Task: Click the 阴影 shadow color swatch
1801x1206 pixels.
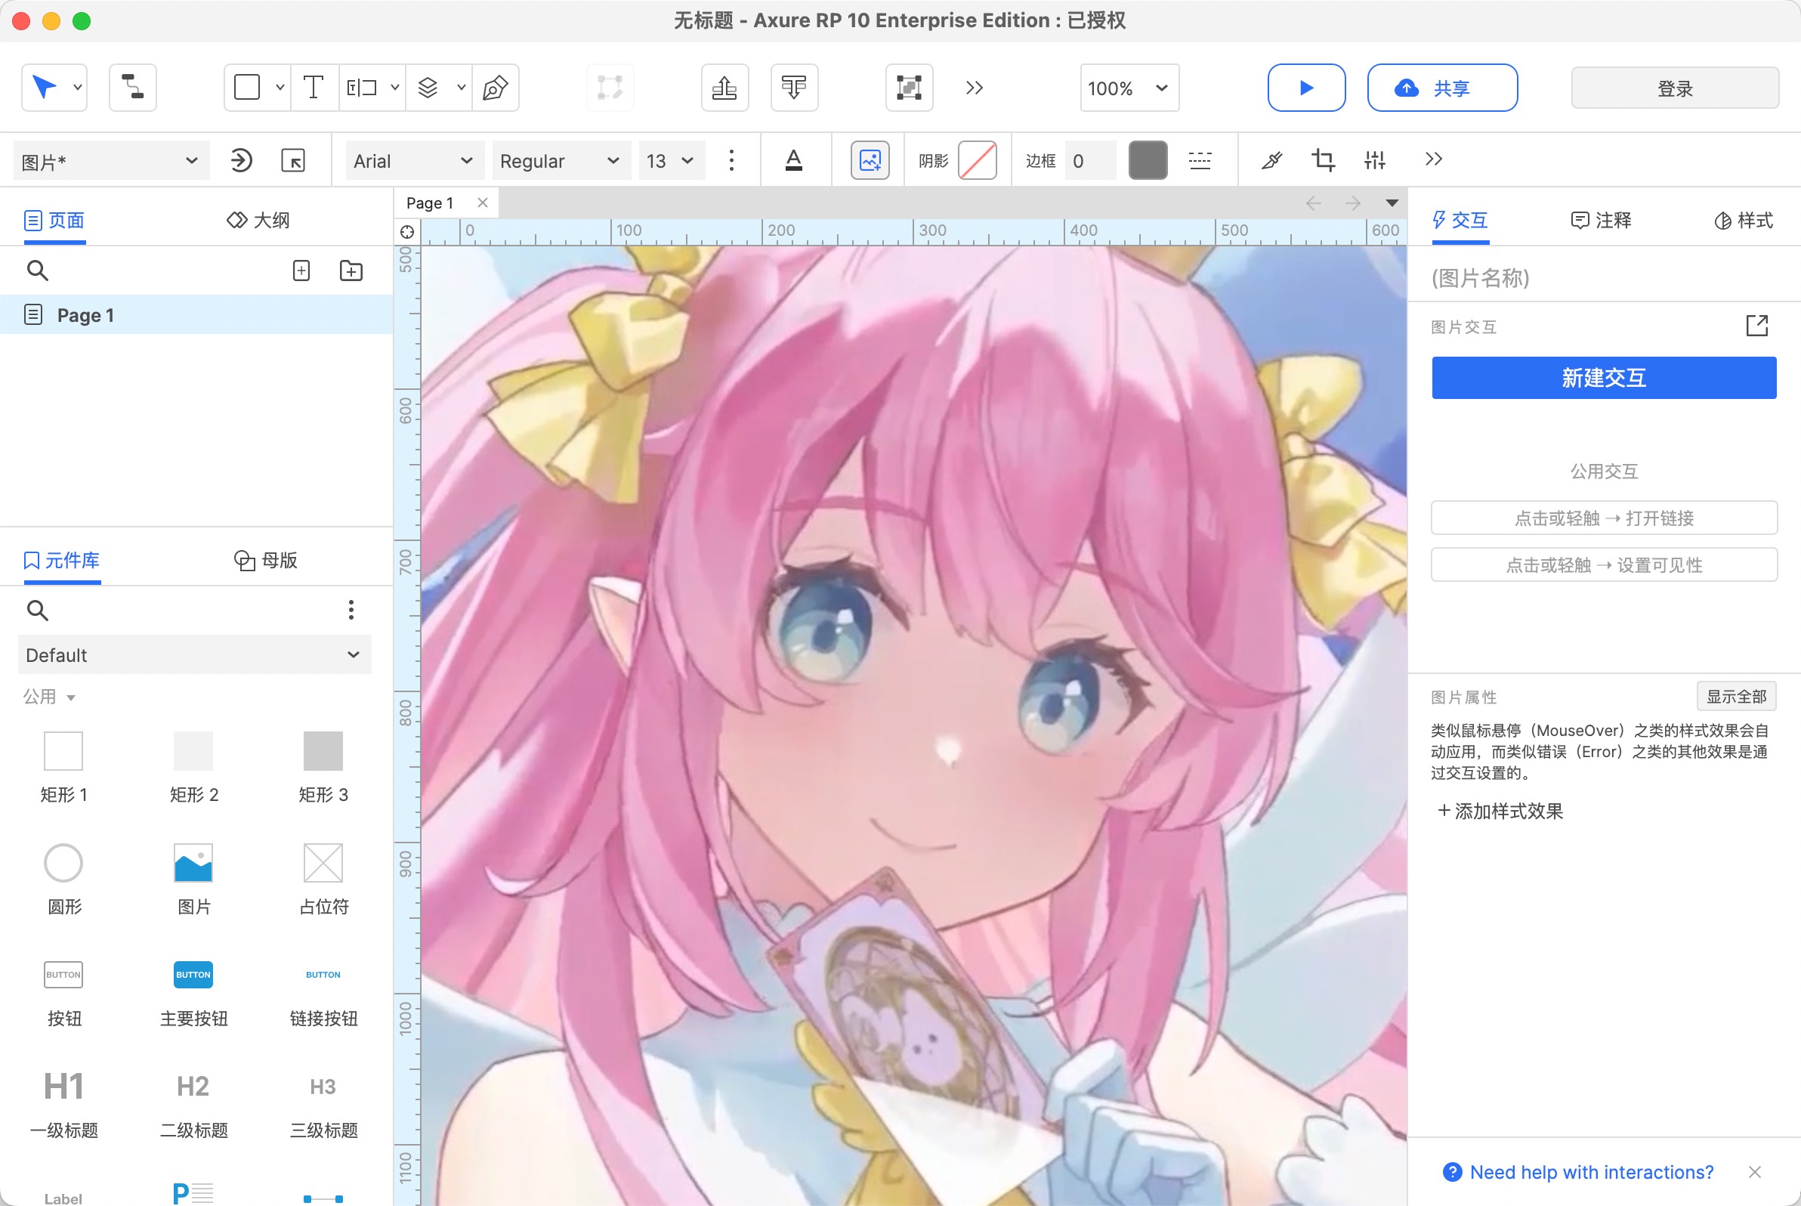Action: coord(978,161)
